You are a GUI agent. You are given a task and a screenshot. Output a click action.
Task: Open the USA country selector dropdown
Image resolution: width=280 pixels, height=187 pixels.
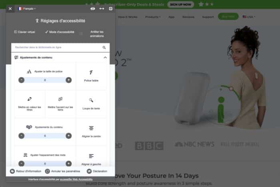point(249,17)
